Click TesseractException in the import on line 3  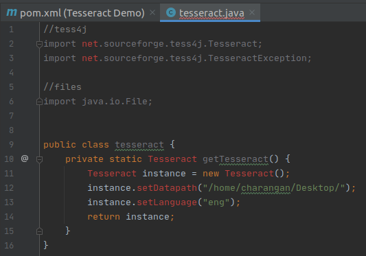[x=257, y=58]
